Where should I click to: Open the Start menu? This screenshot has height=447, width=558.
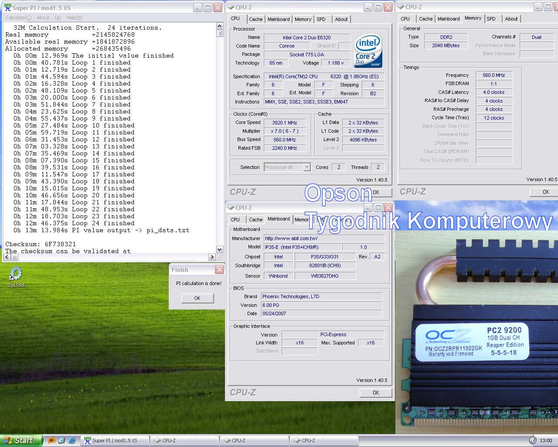coord(21,440)
